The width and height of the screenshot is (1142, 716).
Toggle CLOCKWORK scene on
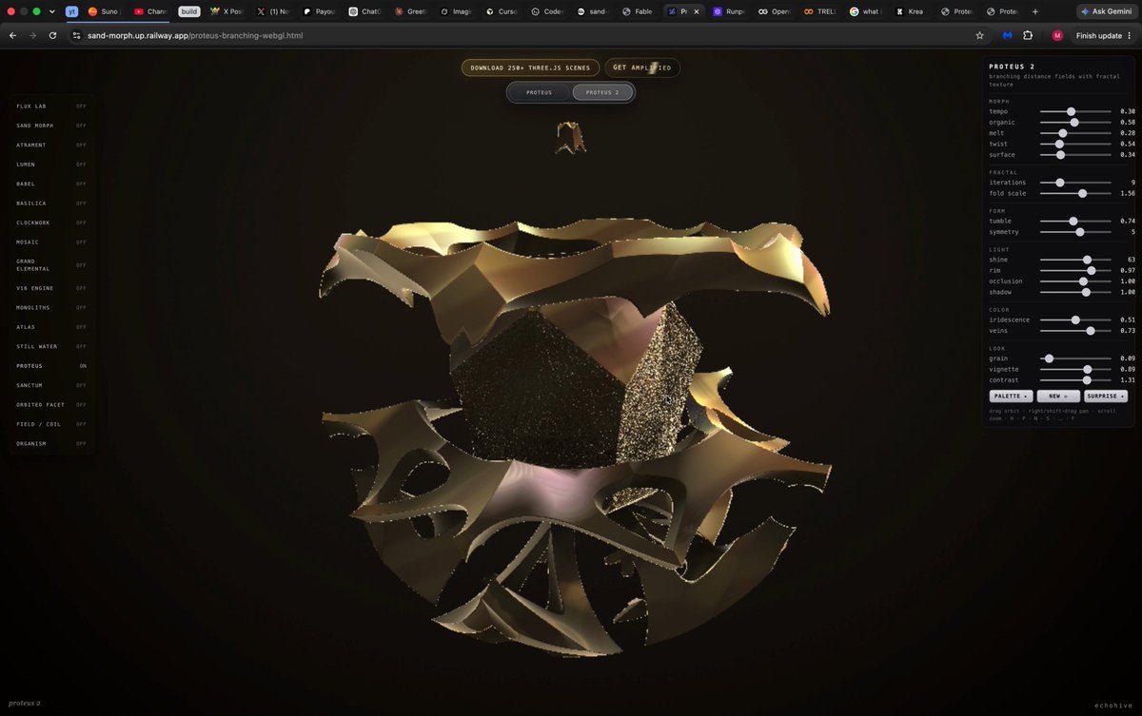tap(51, 223)
